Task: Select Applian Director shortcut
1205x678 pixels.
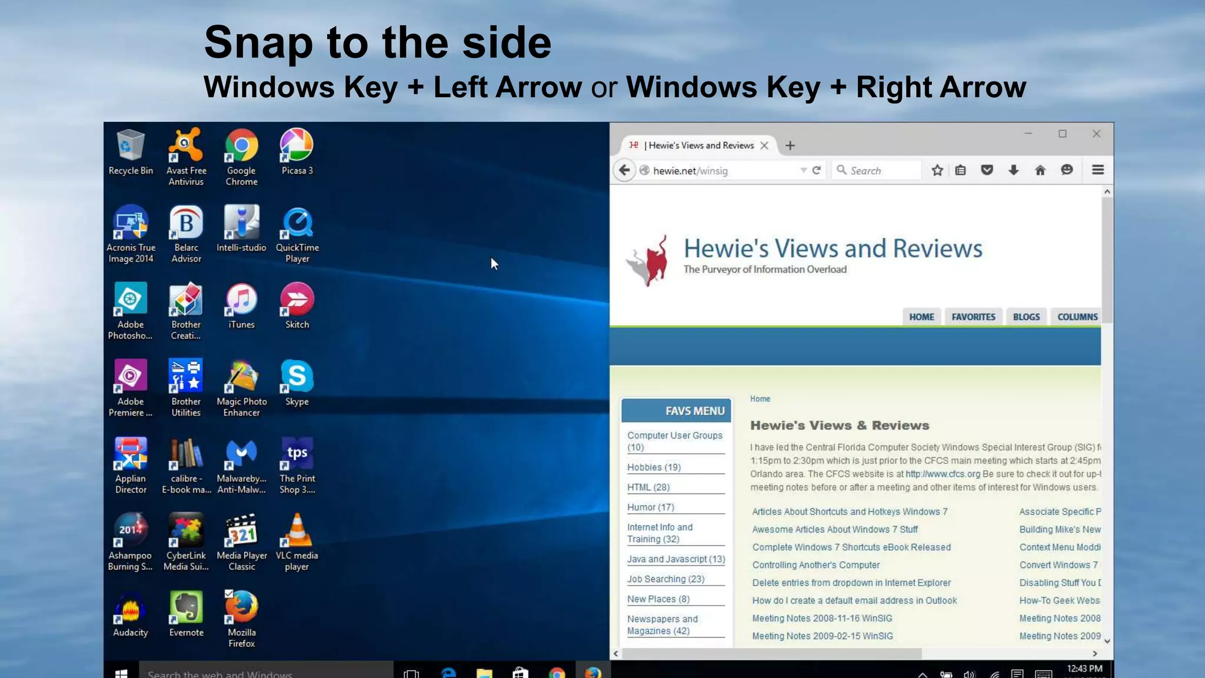Action: (x=130, y=466)
